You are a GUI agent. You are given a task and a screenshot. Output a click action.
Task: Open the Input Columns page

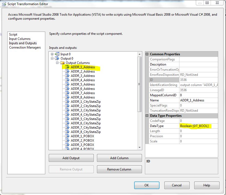[20, 39]
